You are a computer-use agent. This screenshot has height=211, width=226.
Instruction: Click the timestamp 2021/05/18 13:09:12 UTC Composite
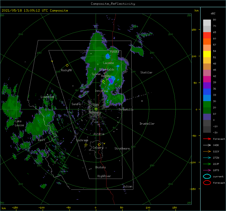[35, 11]
